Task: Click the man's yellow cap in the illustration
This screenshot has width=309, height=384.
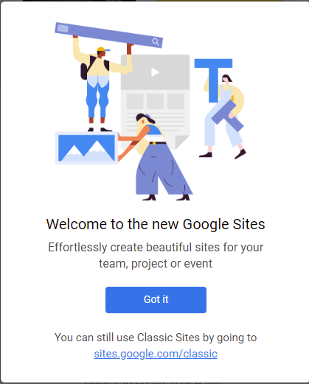Action: pyautogui.click(x=103, y=49)
